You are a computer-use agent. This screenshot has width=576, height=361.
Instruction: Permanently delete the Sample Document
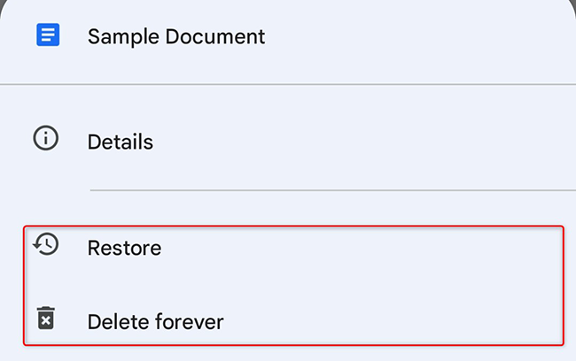pyautogui.click(x=155, y=321)
